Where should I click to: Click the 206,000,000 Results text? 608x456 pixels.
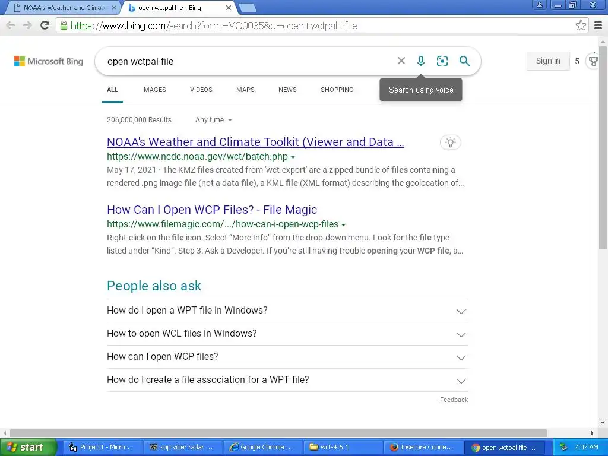pos(139,120)
